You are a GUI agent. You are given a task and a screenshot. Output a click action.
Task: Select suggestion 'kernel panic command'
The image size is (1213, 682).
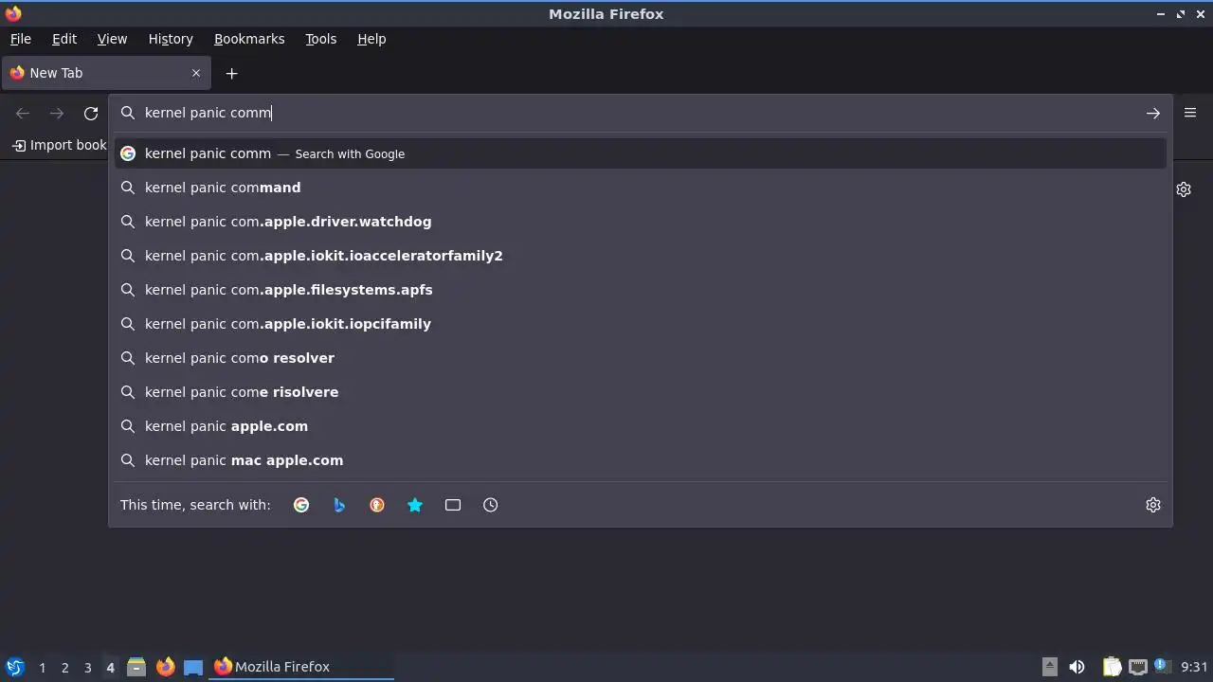pos(641,188)
